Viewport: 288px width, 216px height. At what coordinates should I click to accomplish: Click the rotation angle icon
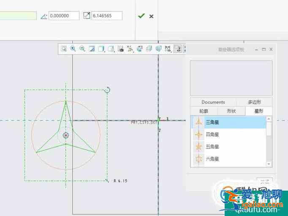(x=44, y=16)
